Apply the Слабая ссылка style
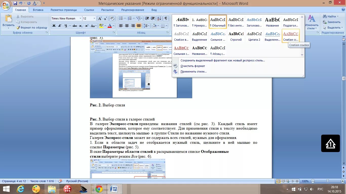346x194 pixels. [291, 36]
